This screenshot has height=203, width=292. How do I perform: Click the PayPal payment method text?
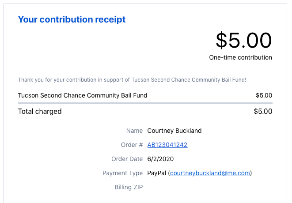tap(157, 173)
